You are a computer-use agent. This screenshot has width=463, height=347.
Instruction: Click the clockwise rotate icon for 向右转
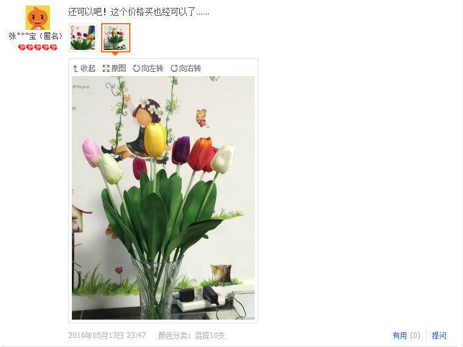click(x=174, y=68)
